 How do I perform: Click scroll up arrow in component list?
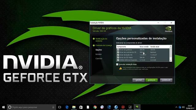(x=171, y=46)
